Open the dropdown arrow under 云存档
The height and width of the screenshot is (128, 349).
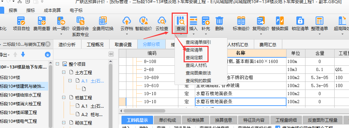(x=127, y=34)
